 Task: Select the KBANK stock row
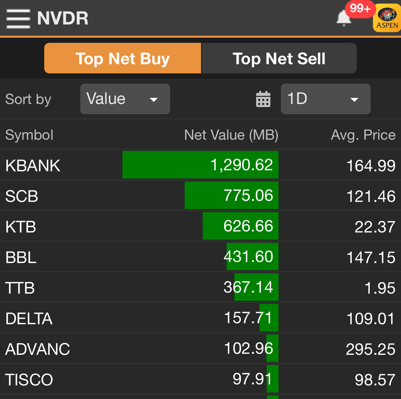(x=33, y=166)
